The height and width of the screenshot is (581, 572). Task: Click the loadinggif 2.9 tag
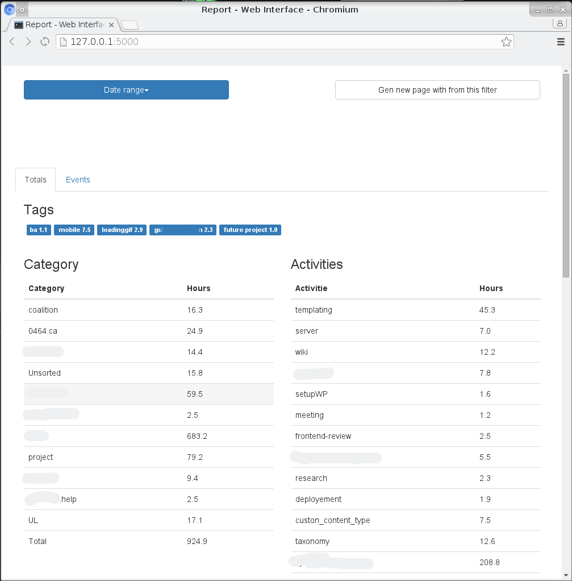click(122, 230)
